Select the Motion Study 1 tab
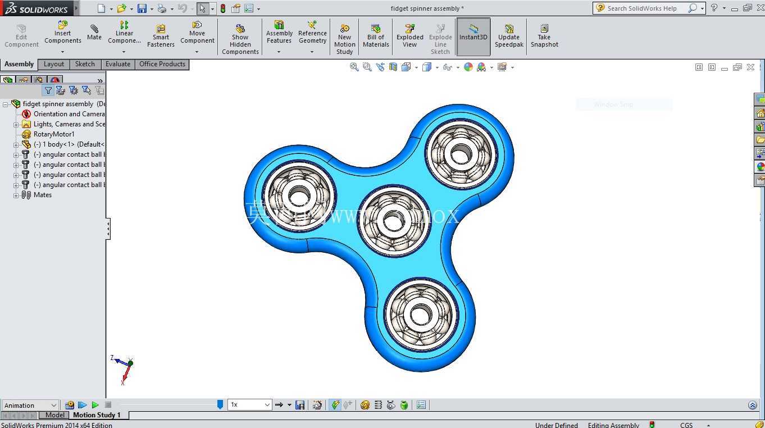765x428 pixels. click(97, 415)
